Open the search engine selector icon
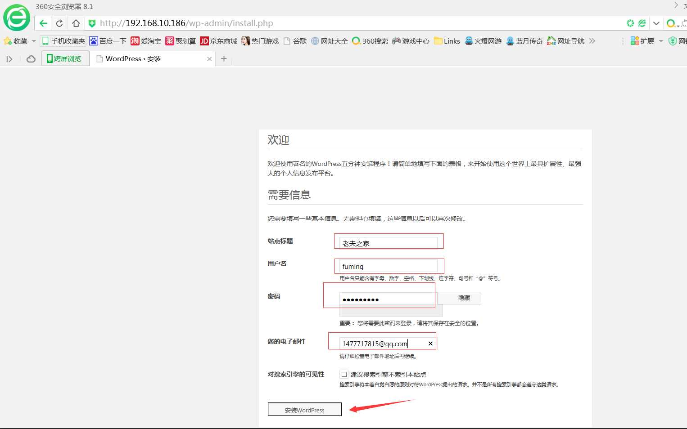 point(672,23)
